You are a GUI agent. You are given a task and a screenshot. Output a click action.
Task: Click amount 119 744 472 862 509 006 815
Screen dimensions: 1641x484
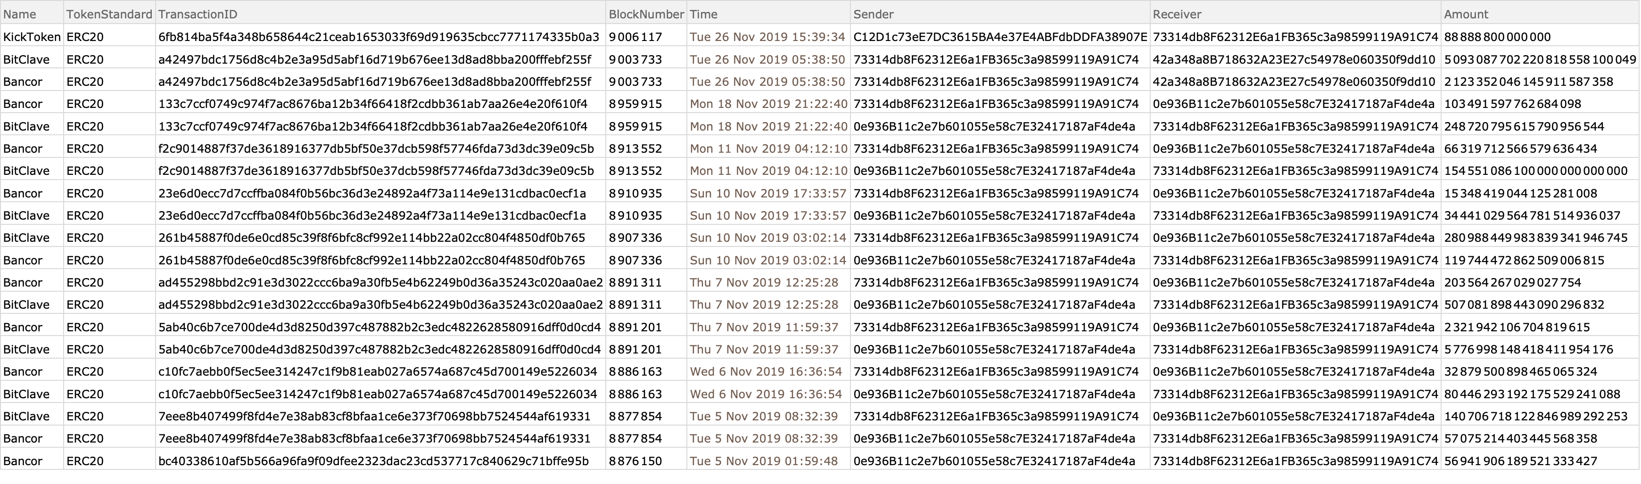(1524, 260)
